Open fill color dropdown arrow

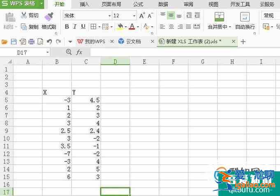point(126,27)
